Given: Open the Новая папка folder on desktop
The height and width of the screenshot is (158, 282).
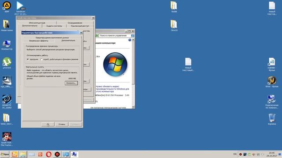Looking at the screenshot, I should pyautogui.click(x=7, y=25).
